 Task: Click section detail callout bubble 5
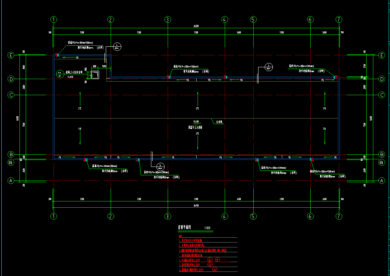click(x=160, y=166)
